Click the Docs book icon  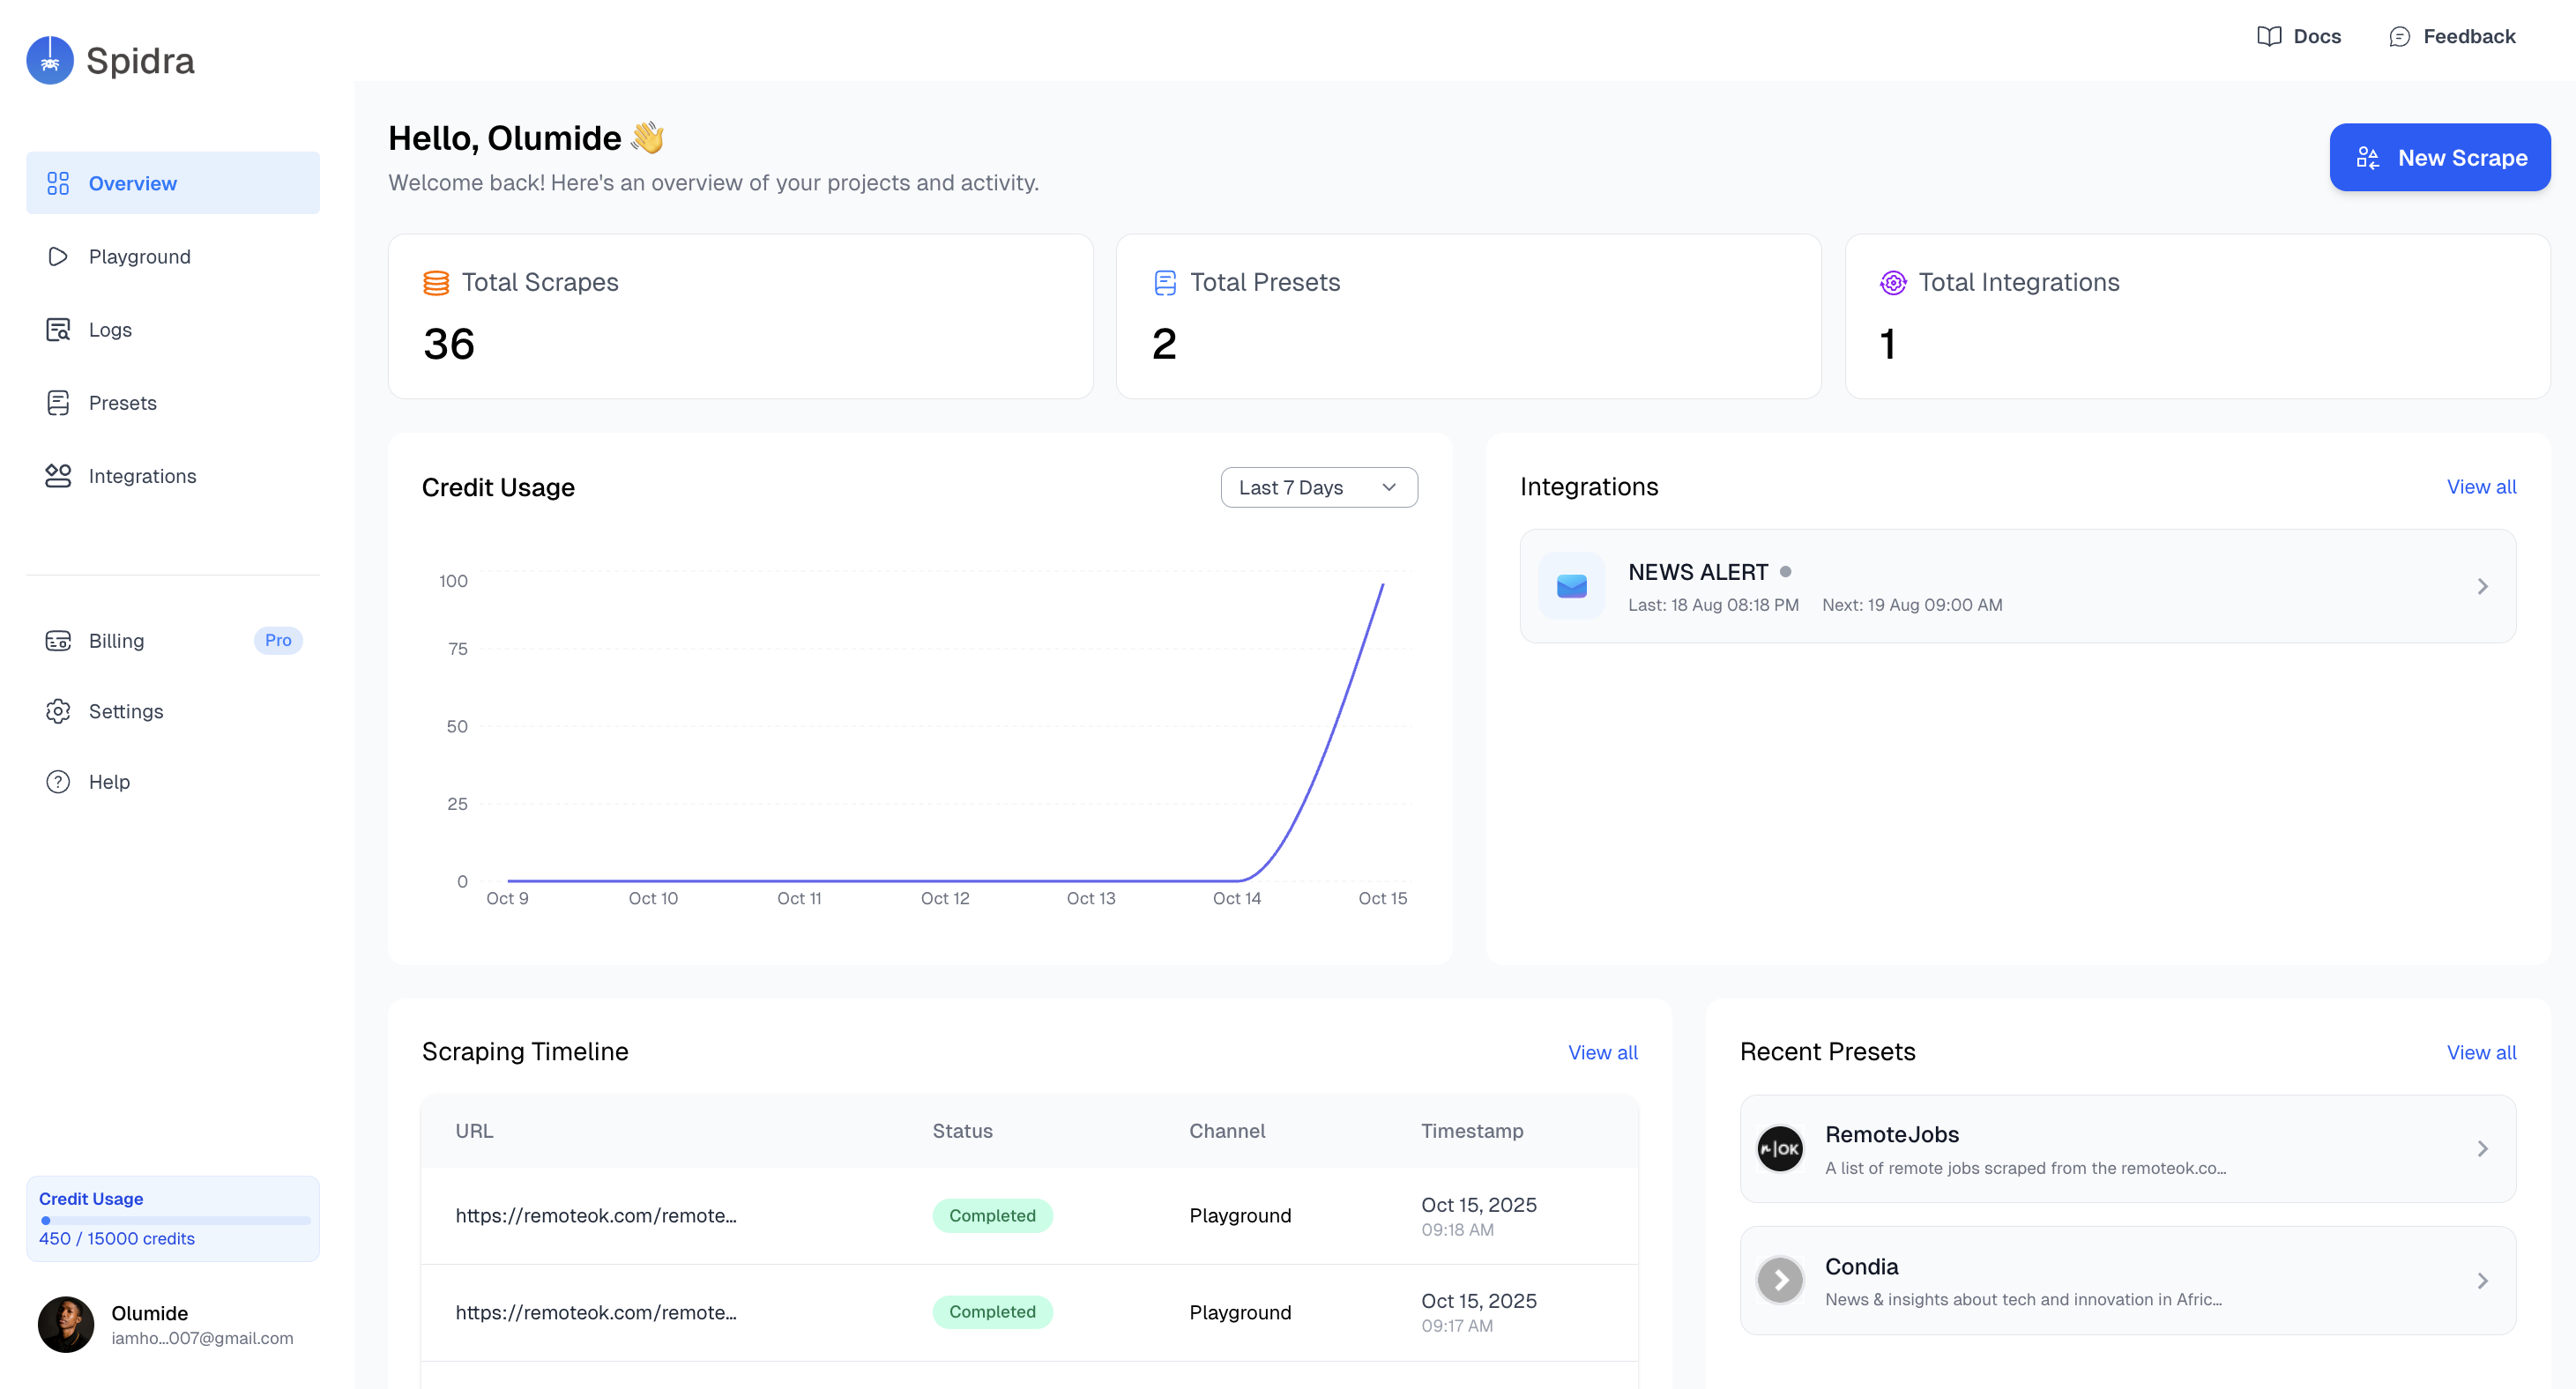[2269, 36]
